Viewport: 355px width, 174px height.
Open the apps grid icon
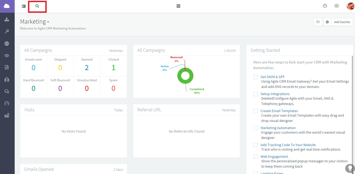(178, 6)
